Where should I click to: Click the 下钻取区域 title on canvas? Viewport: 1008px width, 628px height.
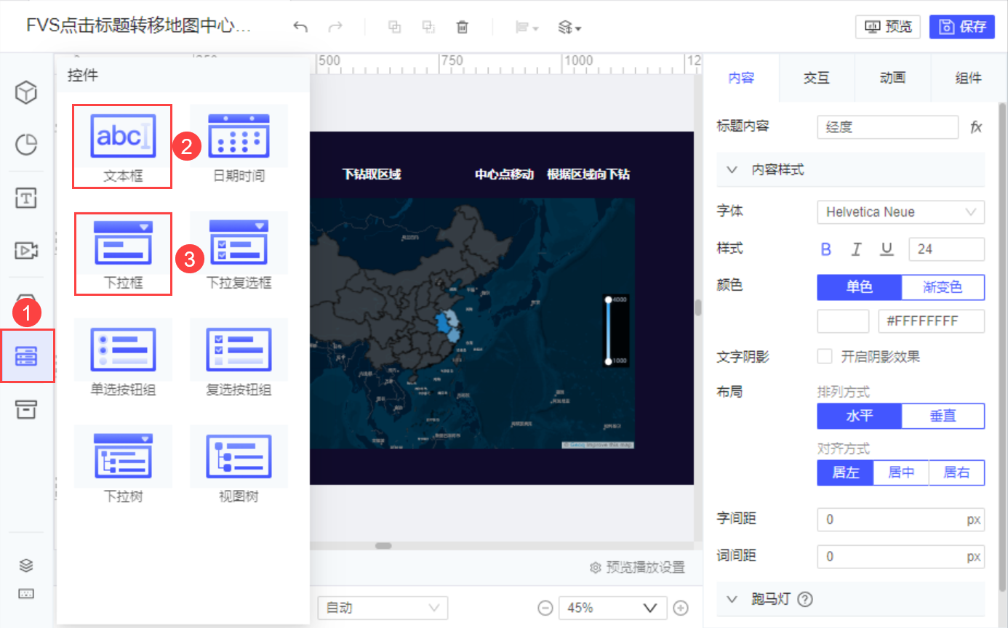click(372, 174)
